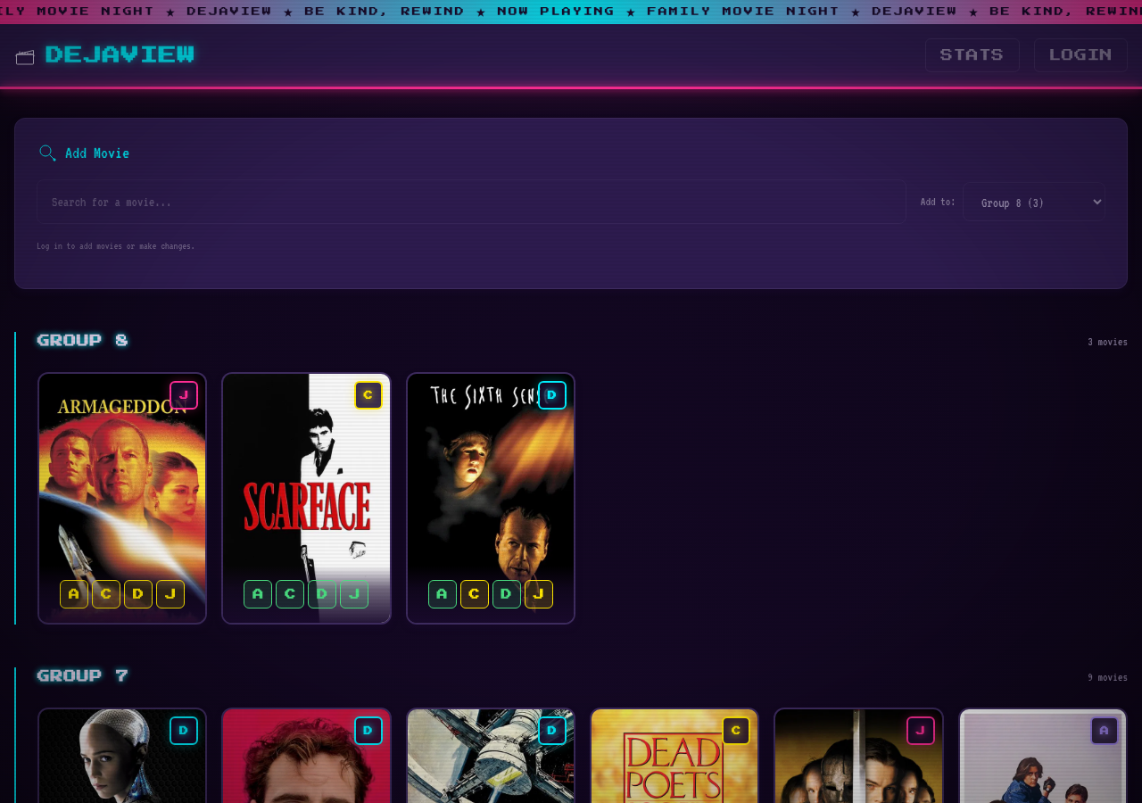
Task: Click the clapperboard logo icon beside DEJAVIEW
Action: (x=25, y=57)
